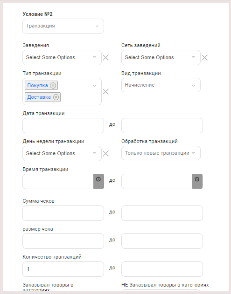
Task: Remove the Покупка tag from transaction type
Action: [53, 86]
